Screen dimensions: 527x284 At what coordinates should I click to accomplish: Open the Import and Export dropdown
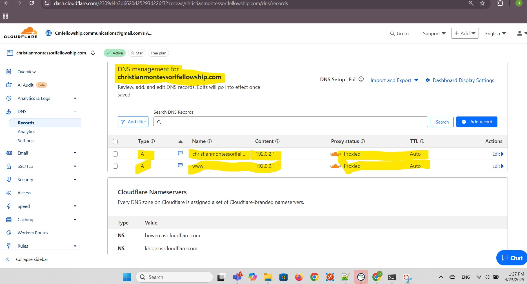394,80
